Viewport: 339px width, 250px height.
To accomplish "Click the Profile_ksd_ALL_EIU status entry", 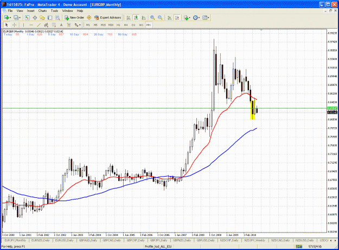I will tap(158, 246).
